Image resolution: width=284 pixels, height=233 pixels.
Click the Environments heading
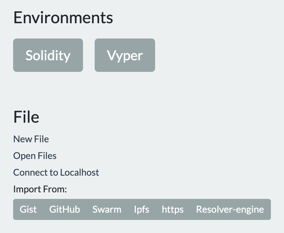[x=63, y=17]
